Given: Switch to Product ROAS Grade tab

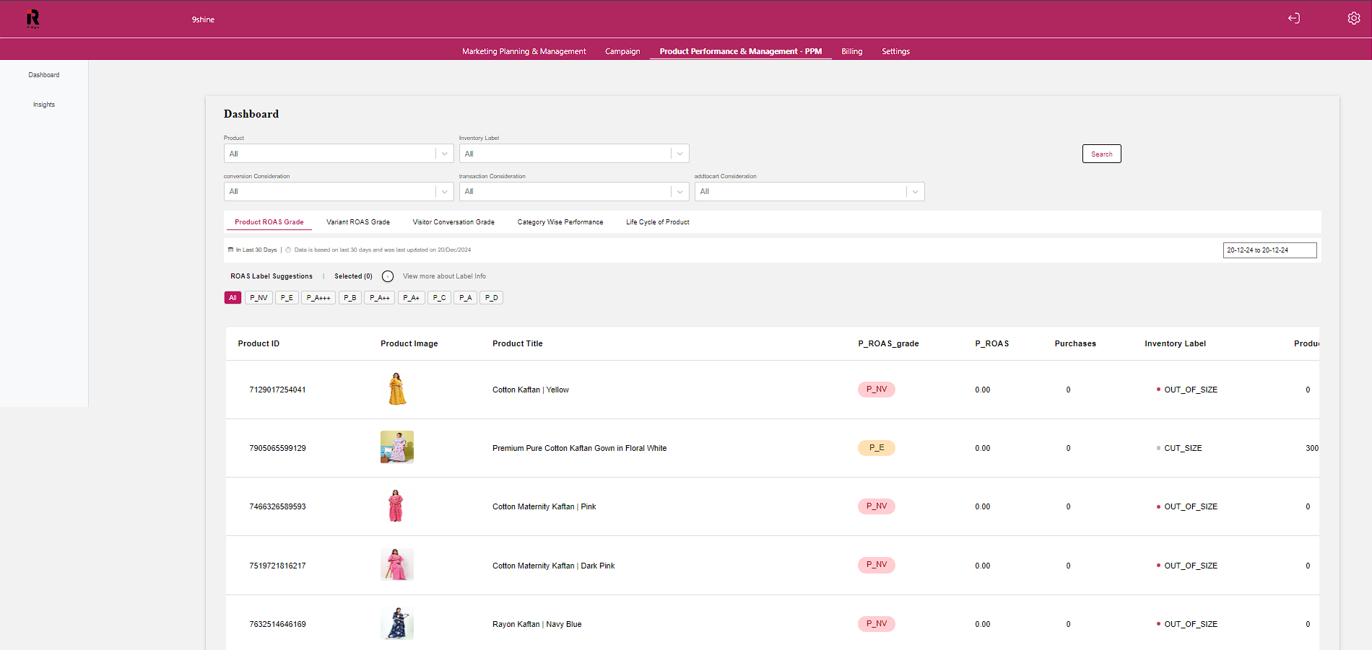Looking at the screenshot, I should [269, 222].
